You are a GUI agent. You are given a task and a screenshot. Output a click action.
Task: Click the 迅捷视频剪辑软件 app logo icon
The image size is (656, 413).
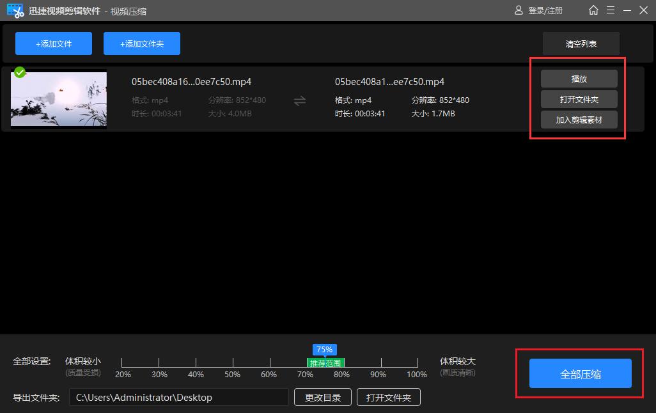coord(15,10)
